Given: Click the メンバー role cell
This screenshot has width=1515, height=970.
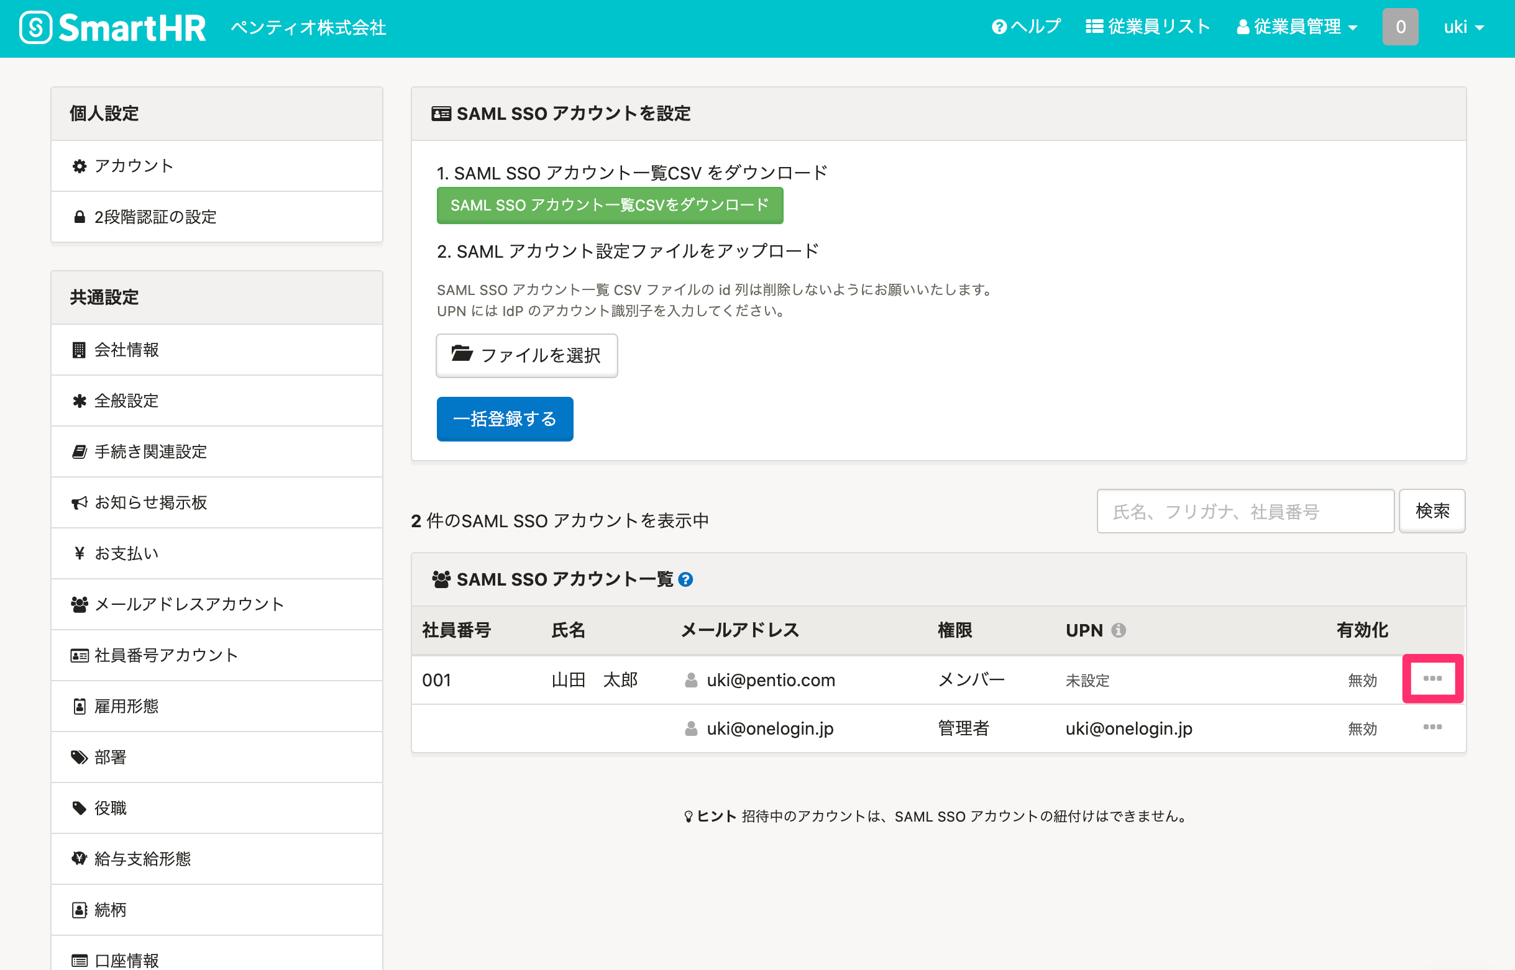Looking at the screenshot, I should 971,680.
